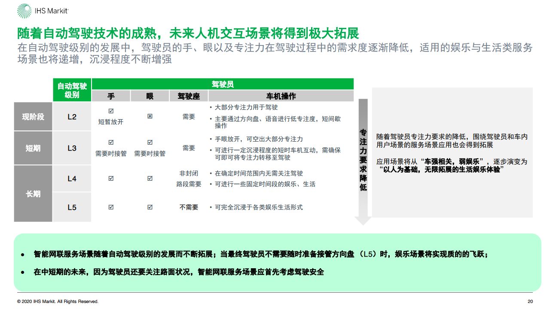Image resolution: width=550 pixels, height=309 pixels.
Task: Click the checked hand checkbox in L2 row
Action: pyautogui.click(x=111, y=111)
